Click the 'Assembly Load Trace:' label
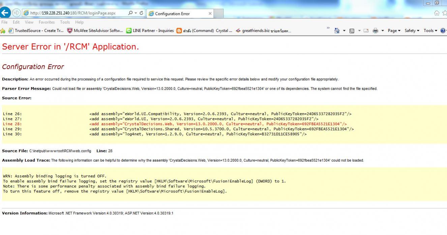 26,160
